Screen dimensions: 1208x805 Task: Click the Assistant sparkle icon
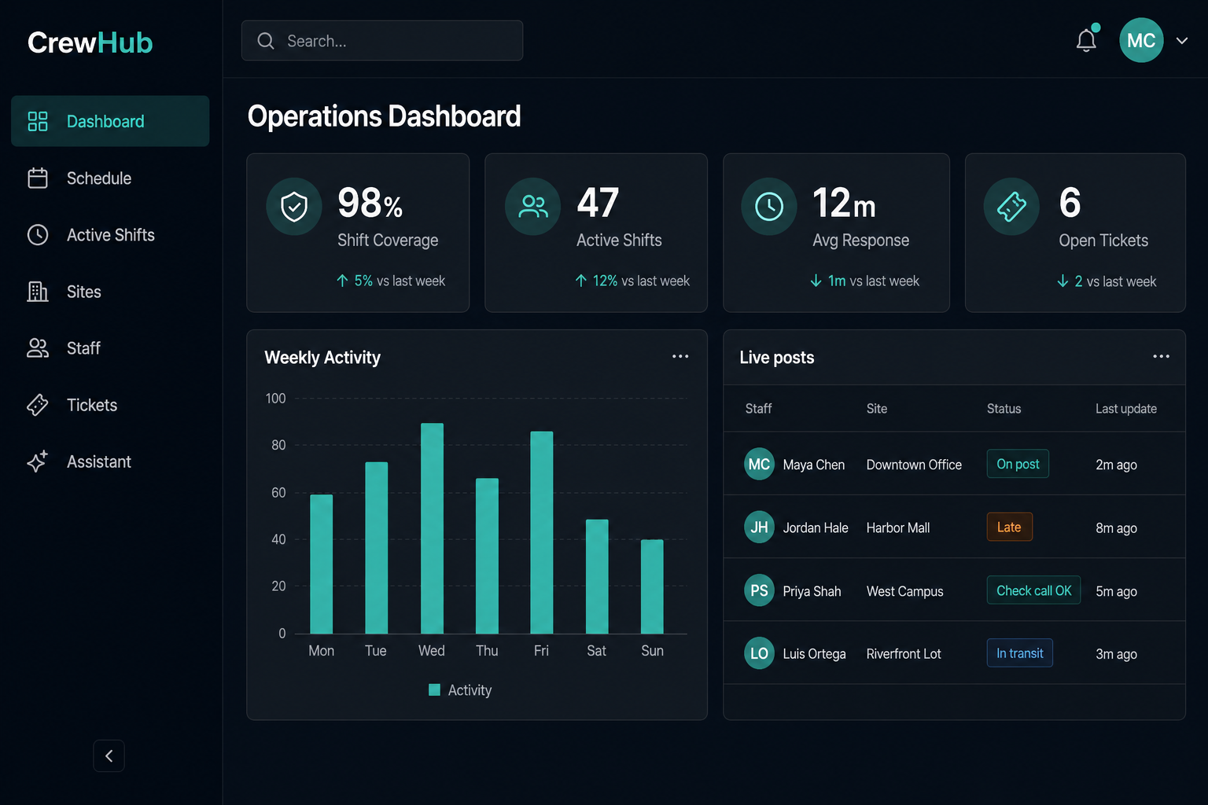[x=38, y=461]
